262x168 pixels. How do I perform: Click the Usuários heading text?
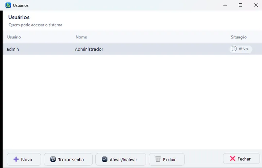(x=19, y=17)
